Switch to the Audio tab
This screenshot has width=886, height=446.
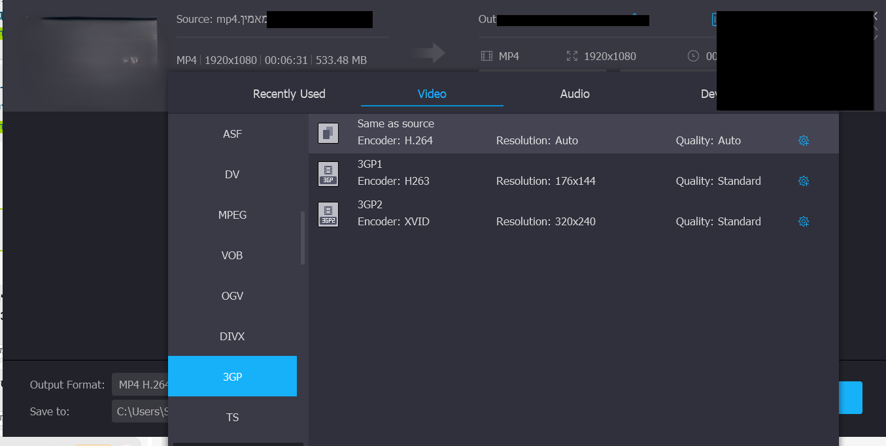point(575,94)
